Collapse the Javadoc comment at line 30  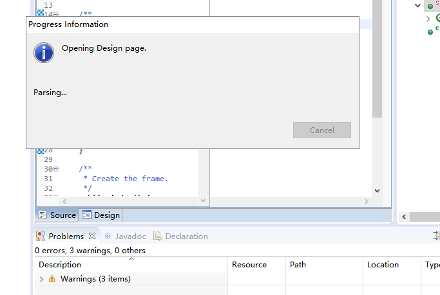56,169
